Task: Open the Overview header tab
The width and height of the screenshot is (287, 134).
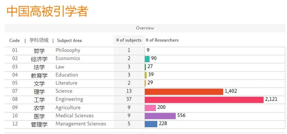Action: tap(145, 28)
